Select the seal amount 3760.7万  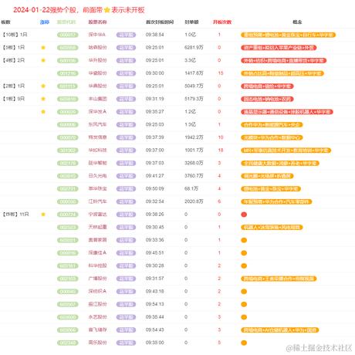pyautogui.click(x=194, y=176)
